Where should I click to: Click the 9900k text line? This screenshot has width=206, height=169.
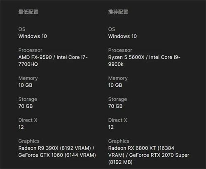pos(116,64)
